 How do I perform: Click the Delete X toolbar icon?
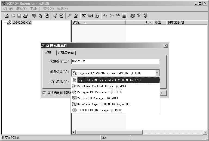pyautogui.click(x=69, y=16)
